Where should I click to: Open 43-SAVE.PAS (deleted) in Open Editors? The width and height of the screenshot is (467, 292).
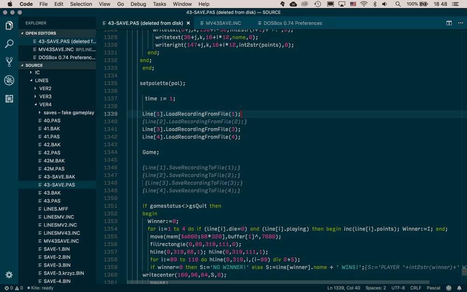57,42
